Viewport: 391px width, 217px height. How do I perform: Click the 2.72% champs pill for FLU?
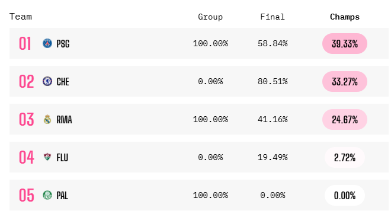point(345,157)
